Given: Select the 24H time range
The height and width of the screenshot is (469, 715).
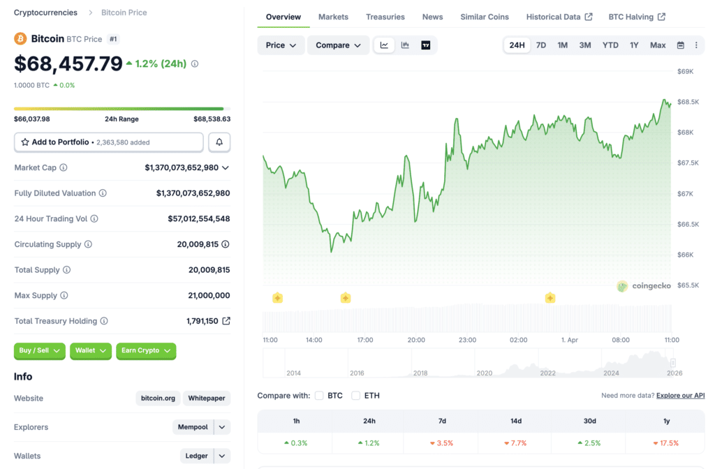Looking at the screenshot, I should click(517, 45).
